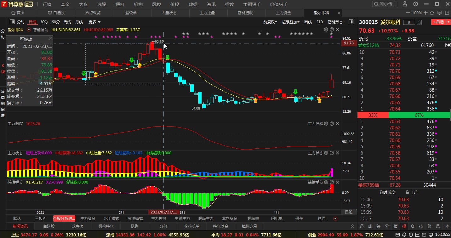Close the 主力状态 indicator panel

(337, 153)
